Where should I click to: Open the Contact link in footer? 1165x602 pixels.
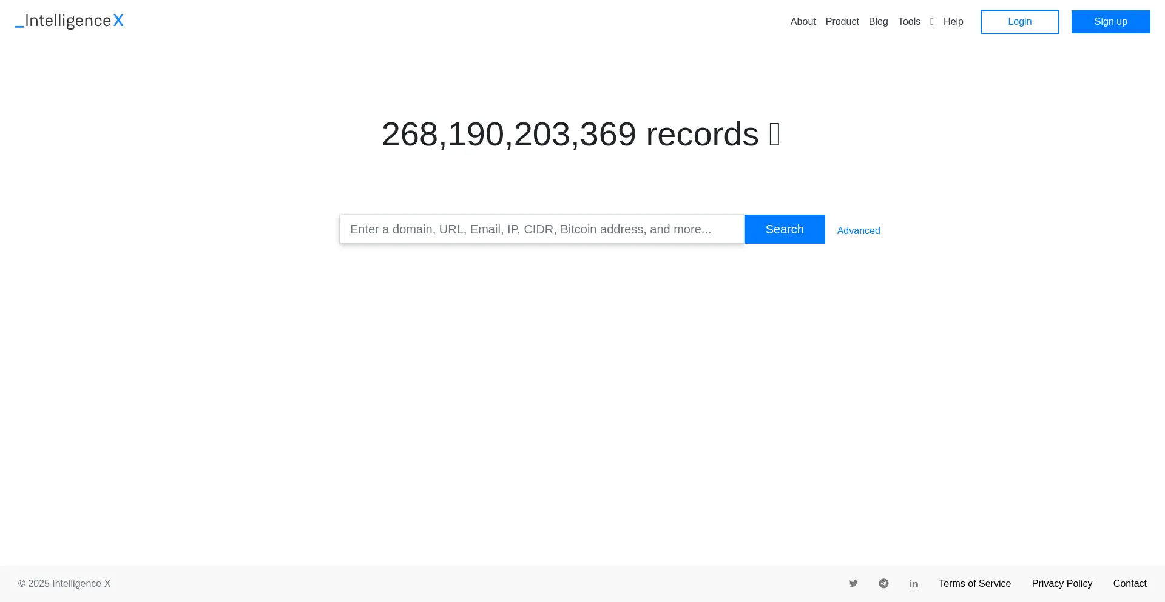point(1130,583)
